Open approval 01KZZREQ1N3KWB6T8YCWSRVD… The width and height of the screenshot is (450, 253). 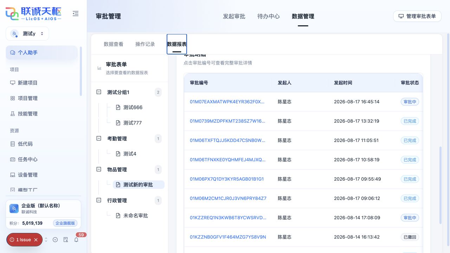pos(228,218)
